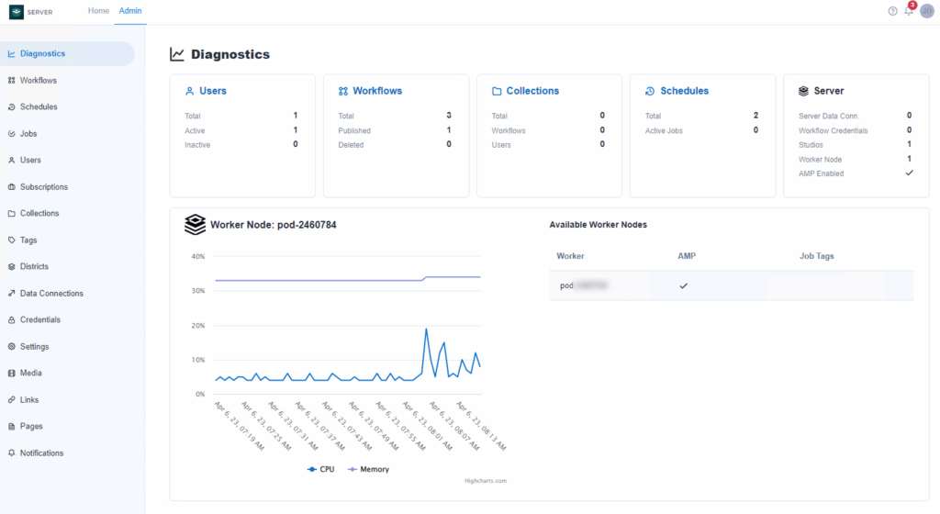Screen dimensions: 940x514
Task: Sort by the Worker column header
Action: click(570, 256)
